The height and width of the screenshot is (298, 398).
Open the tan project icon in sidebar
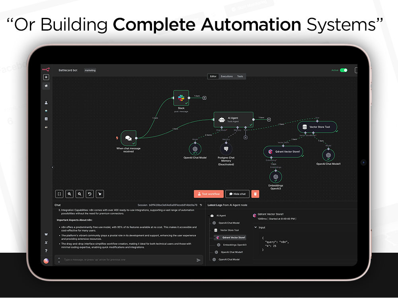(x=46, y=127)
